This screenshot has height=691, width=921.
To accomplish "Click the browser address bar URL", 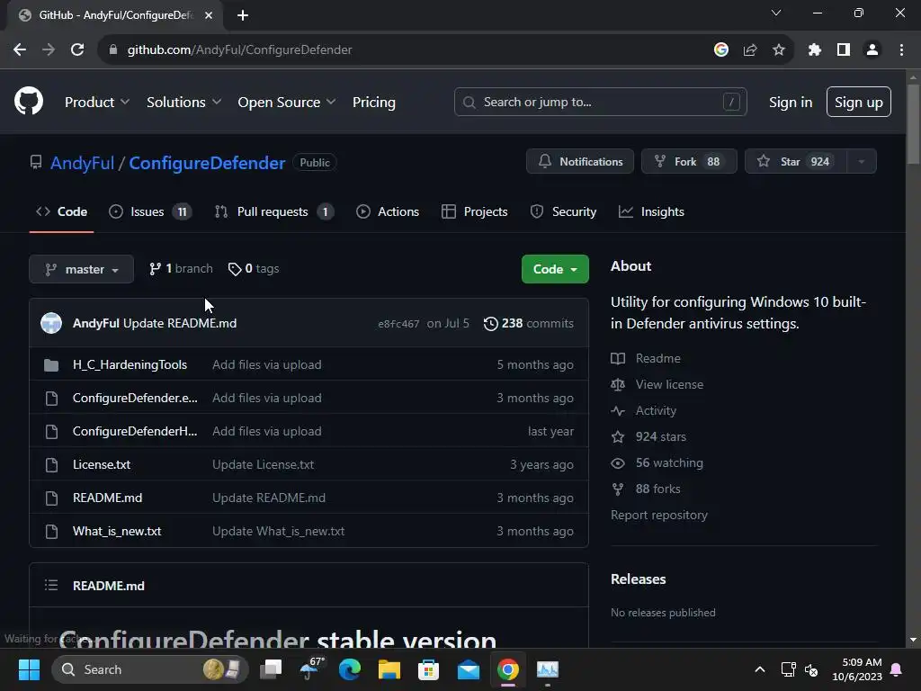I will point(239,50).
